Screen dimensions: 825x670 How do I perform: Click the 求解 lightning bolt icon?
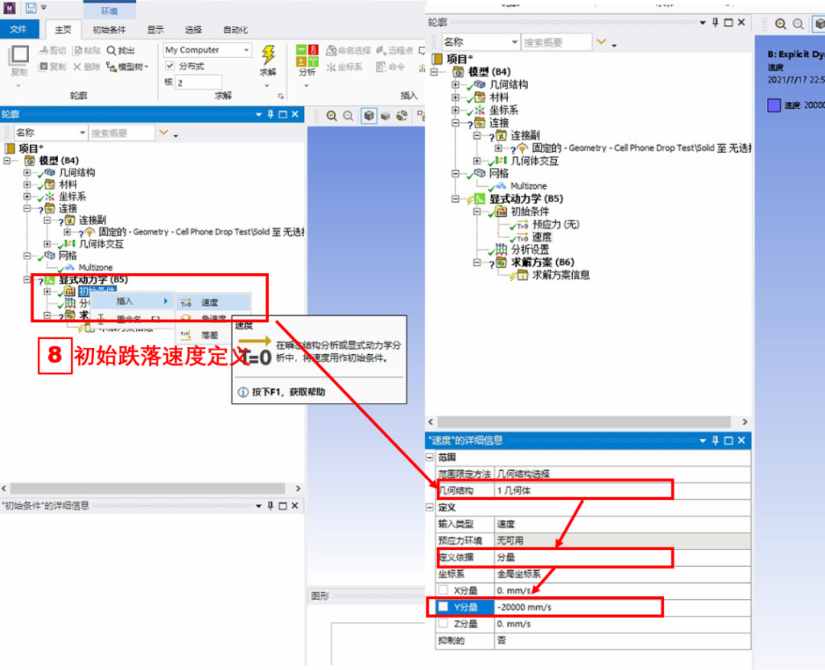268,55
